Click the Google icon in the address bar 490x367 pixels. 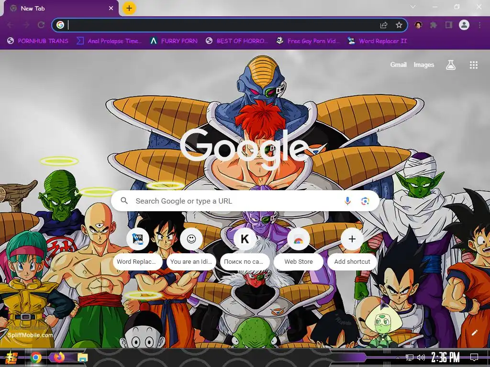(60, 25)
